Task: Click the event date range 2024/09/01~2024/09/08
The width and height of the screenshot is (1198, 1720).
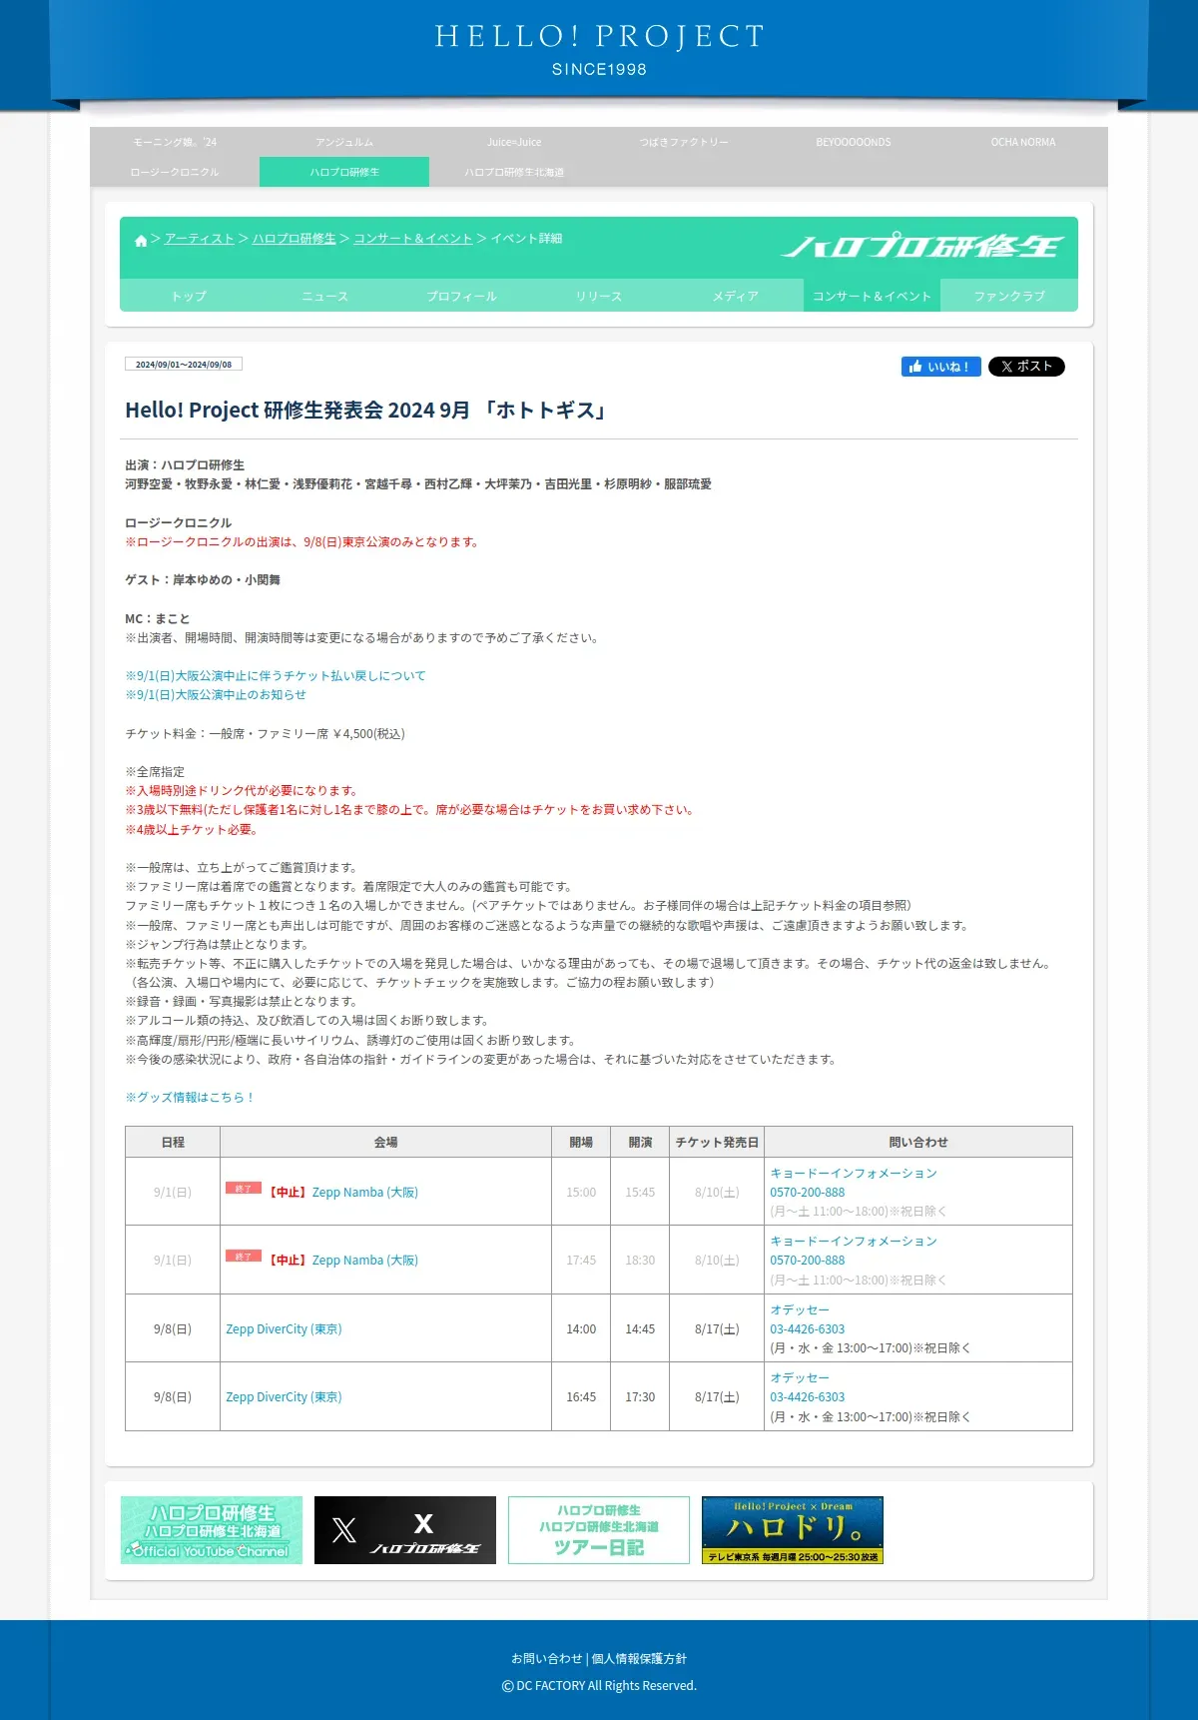Action: tap(184, 365)
